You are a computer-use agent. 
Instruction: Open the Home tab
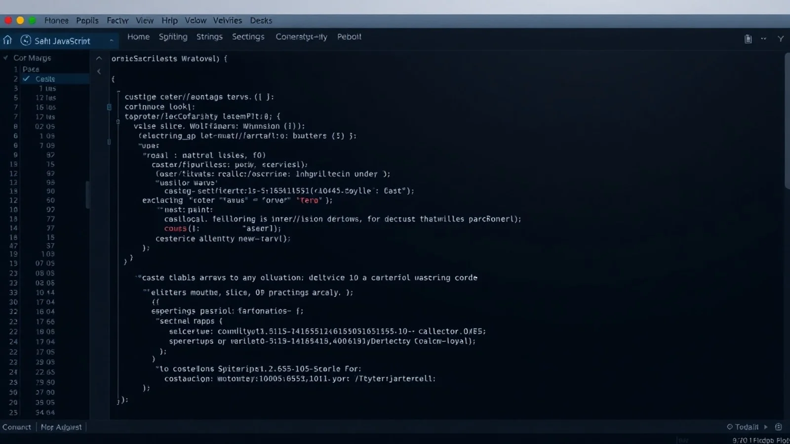point(138,37)
